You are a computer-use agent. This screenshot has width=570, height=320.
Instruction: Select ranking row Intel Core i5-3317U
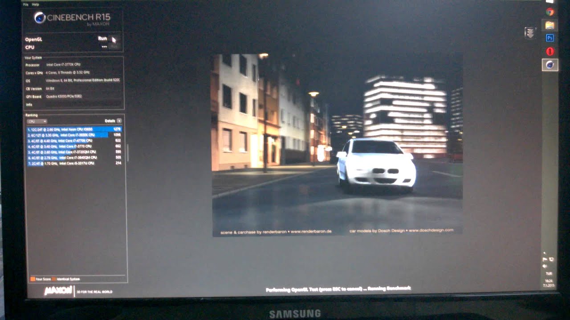[x=74, y=163]
